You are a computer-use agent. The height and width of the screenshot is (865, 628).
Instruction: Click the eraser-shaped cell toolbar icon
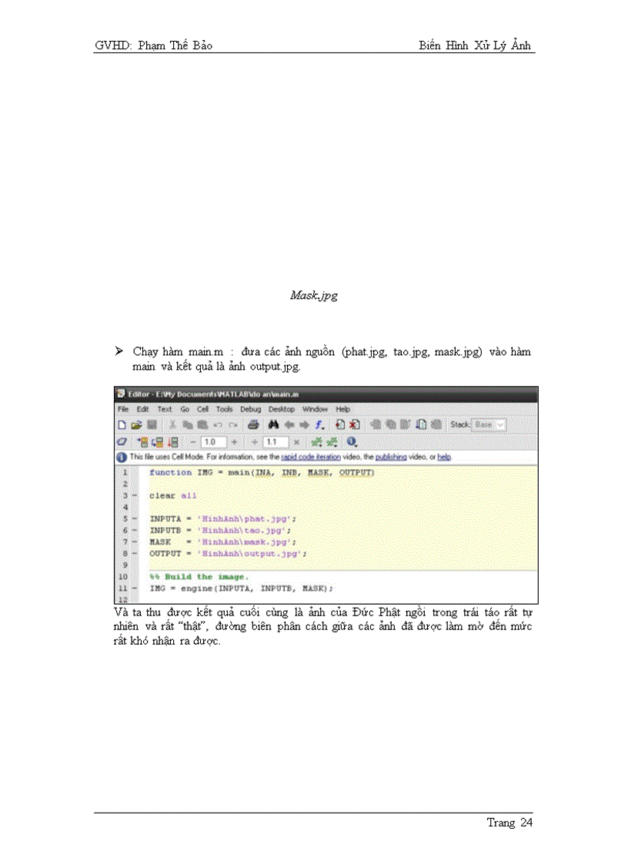coord(122,442)
